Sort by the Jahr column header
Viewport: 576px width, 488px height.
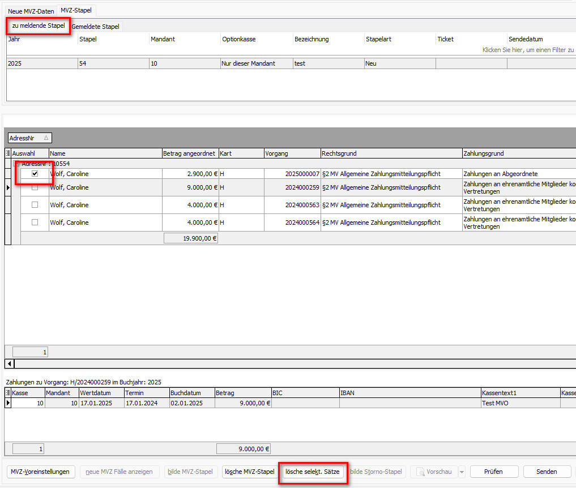[42, 39]
